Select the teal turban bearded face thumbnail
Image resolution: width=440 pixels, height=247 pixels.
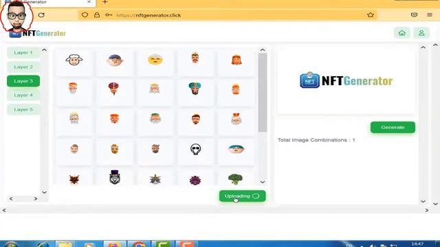(195, 89)
